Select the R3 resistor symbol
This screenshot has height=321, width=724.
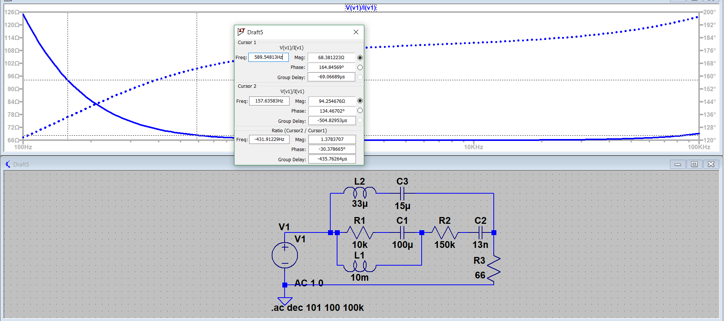click(494, 269)
